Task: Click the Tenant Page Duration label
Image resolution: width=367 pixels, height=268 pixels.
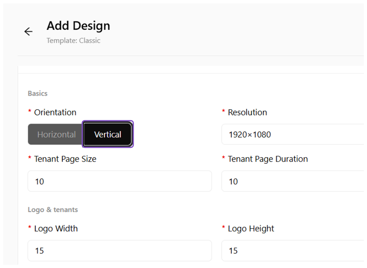Action: click(x=268, y=159)
